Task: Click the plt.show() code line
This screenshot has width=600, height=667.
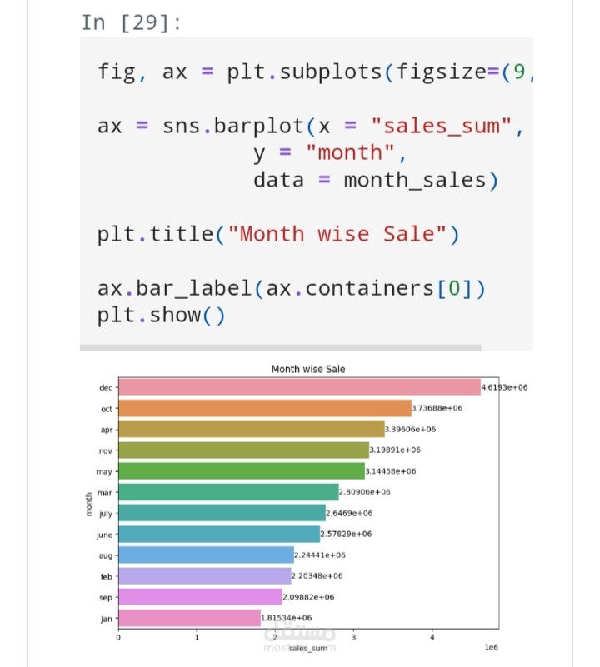Action: [x=162, y=316]
